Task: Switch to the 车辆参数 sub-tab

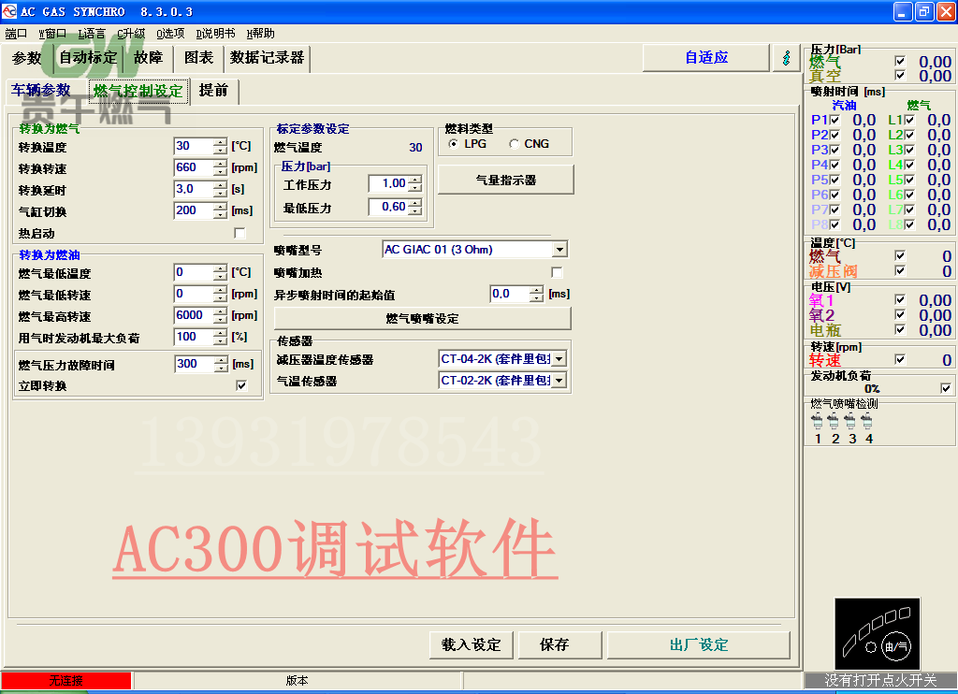Action: [41, 91]
